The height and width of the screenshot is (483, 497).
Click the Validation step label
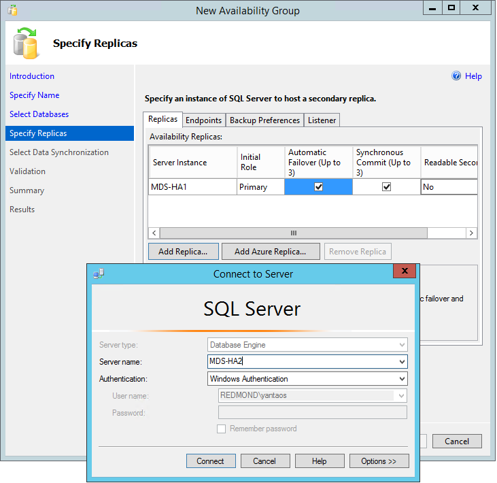[x=28, y=171]
